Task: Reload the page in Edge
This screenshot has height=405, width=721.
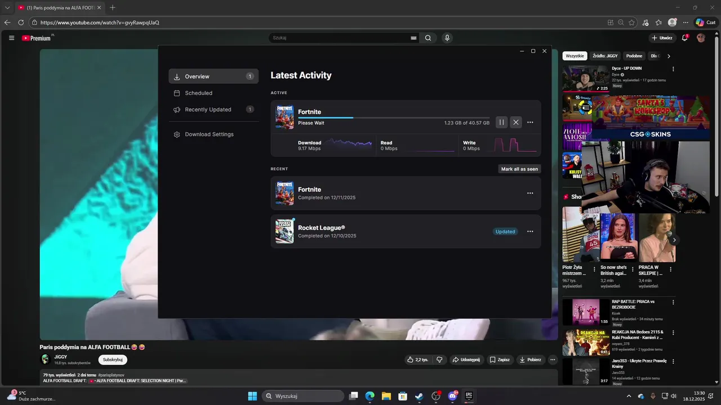Action: pyautogui.click(x=21, y=22)
